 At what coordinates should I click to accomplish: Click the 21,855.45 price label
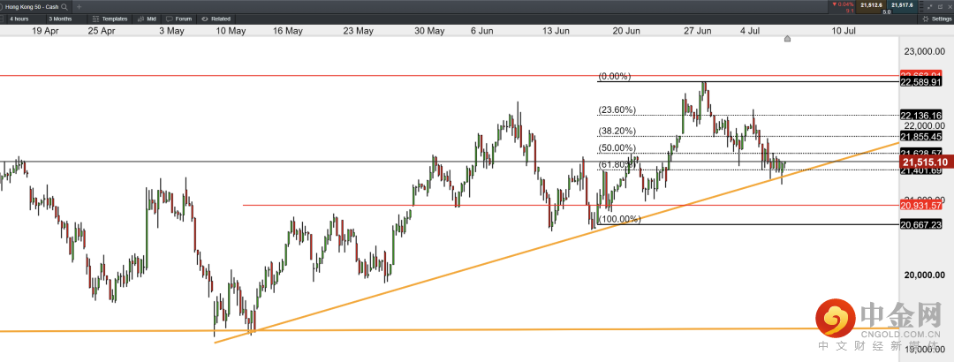[x=920, y=136]
